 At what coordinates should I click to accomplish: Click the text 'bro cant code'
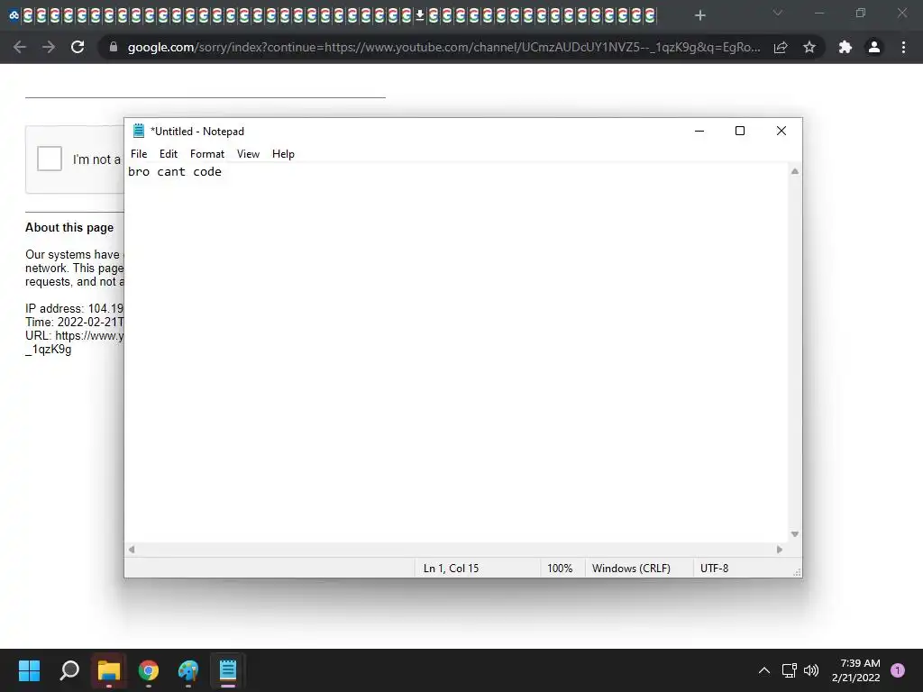[175, 172]
